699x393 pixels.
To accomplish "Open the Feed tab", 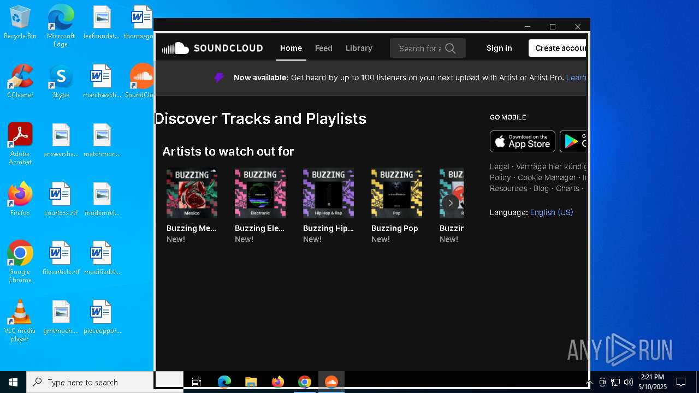I will (324, 48).
